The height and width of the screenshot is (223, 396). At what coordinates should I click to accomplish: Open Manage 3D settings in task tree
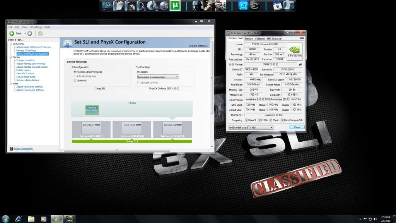click(26, 51)
